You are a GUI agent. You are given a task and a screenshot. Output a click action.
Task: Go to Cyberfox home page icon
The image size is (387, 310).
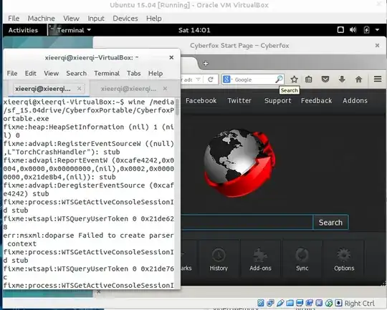[x=358, y=79]
